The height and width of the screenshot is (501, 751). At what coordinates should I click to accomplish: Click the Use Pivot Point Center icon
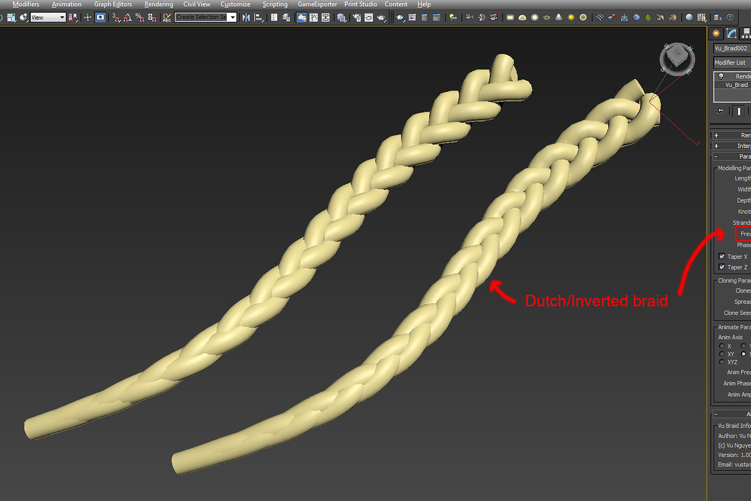coord(74,18)
